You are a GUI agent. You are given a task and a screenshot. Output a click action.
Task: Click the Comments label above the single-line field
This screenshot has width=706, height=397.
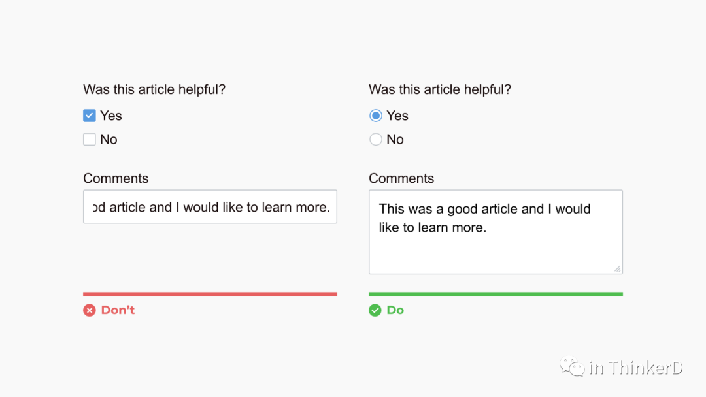(x=116, y=178)
